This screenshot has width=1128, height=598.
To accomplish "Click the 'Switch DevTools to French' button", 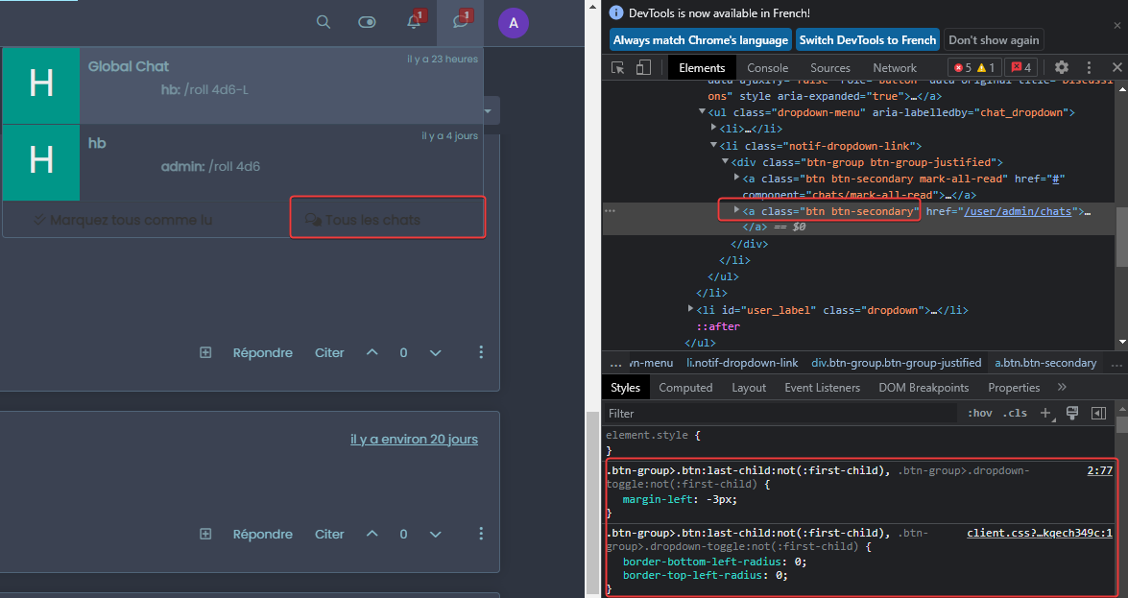I will 867,40.
